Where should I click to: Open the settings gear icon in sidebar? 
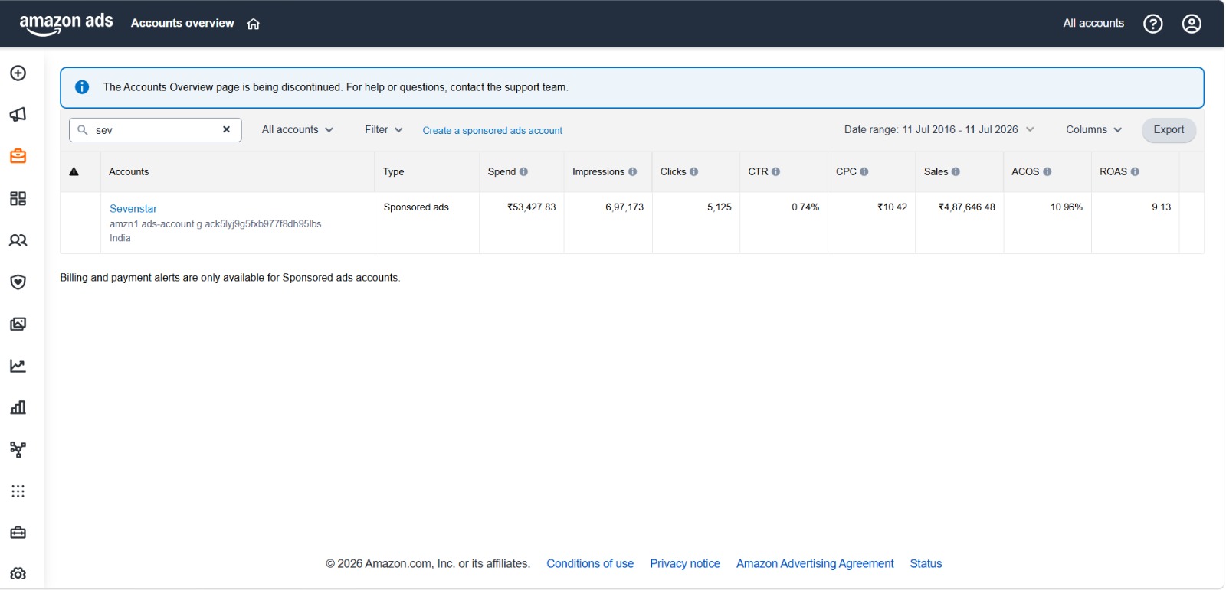tap(18, 573)
